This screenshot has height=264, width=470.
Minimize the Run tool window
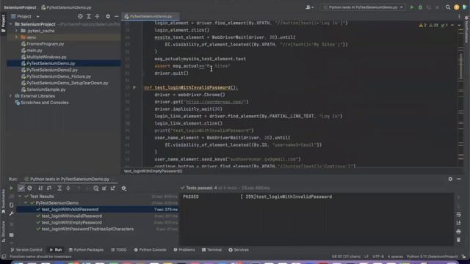tap(459, 179)
